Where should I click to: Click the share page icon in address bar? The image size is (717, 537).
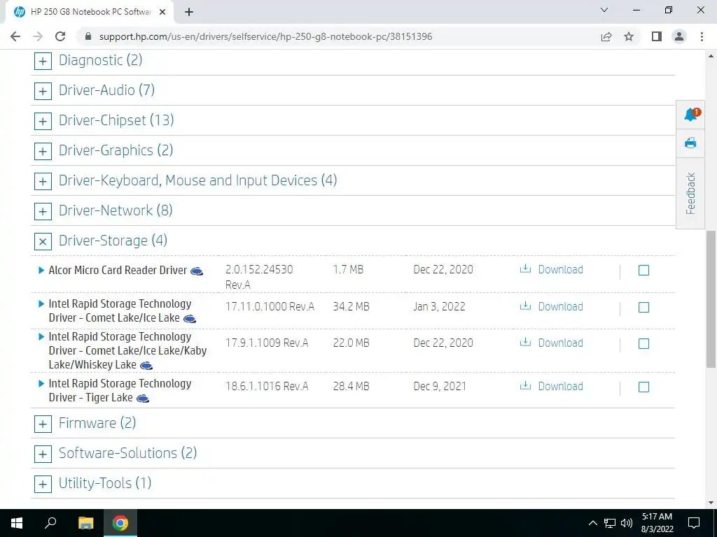[x=606, y=36]
